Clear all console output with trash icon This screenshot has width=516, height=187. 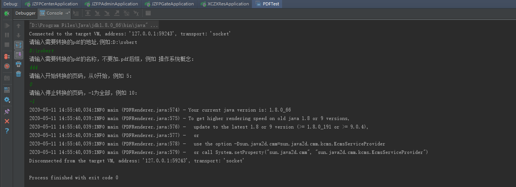pos(18,74)
